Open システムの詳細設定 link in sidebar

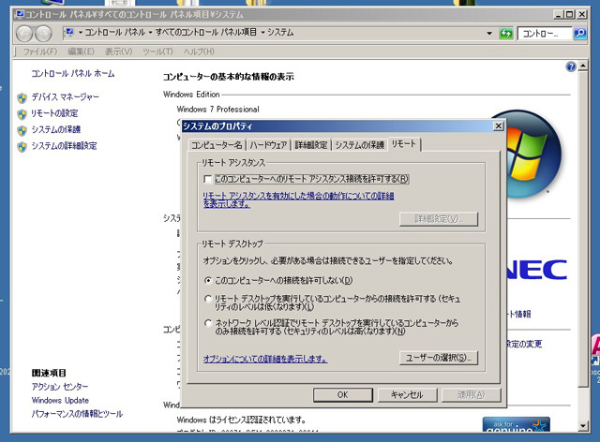coord(64,146)
